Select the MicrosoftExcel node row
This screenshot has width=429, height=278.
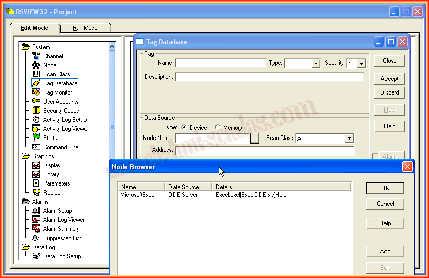tap(138, 195)
